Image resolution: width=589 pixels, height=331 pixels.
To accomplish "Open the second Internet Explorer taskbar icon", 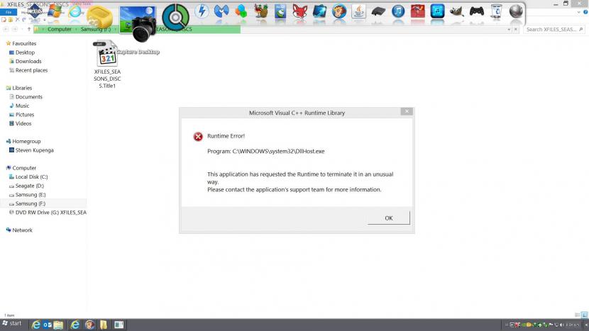I will [x=75, y=325].
